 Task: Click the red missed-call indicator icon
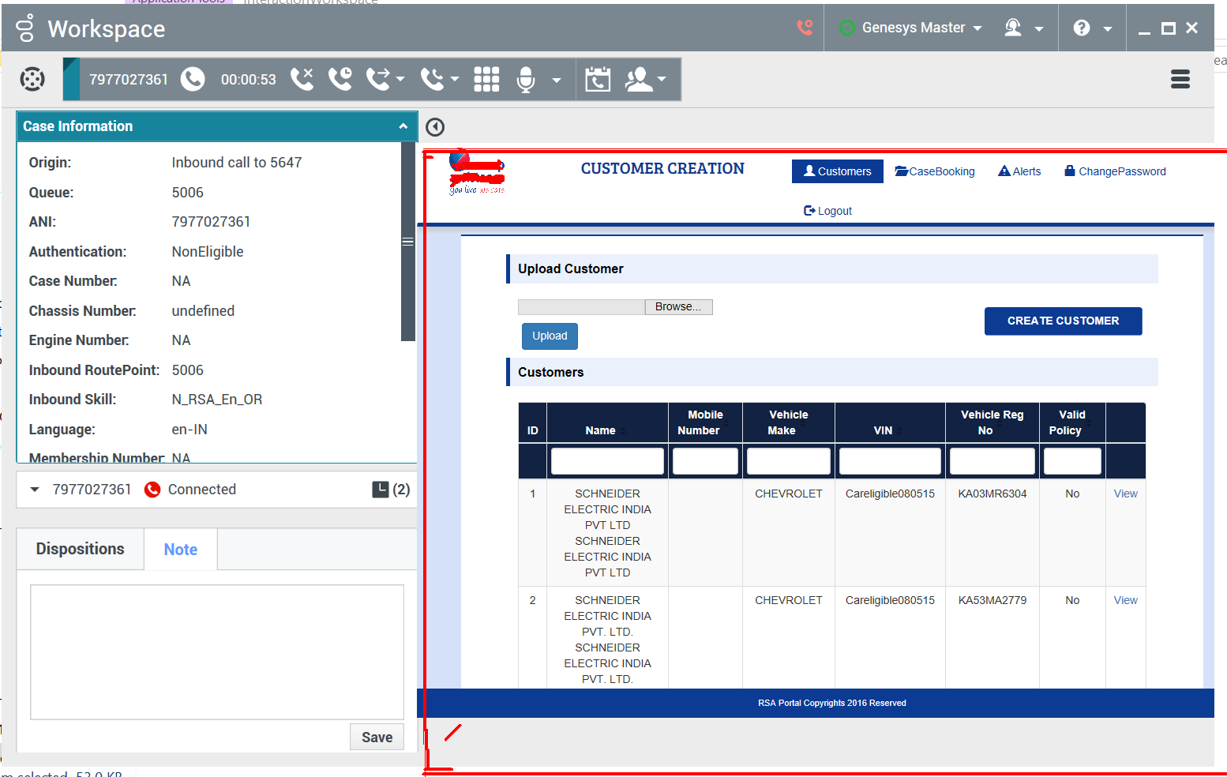(805, 28)
